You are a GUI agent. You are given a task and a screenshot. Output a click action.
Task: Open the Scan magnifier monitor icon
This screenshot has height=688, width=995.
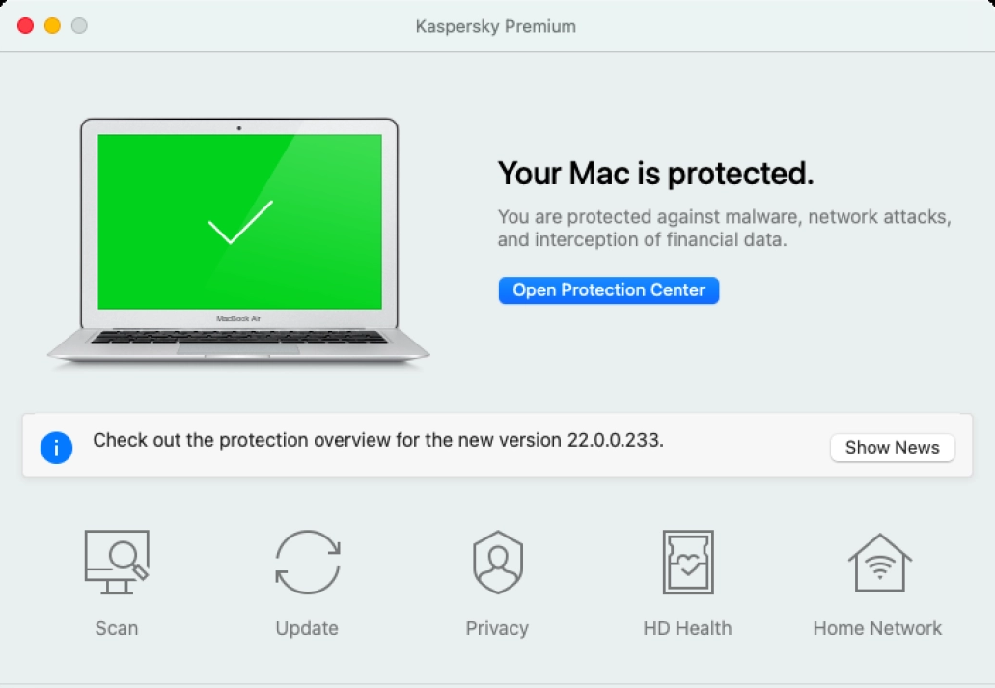[x=116, y=562]
